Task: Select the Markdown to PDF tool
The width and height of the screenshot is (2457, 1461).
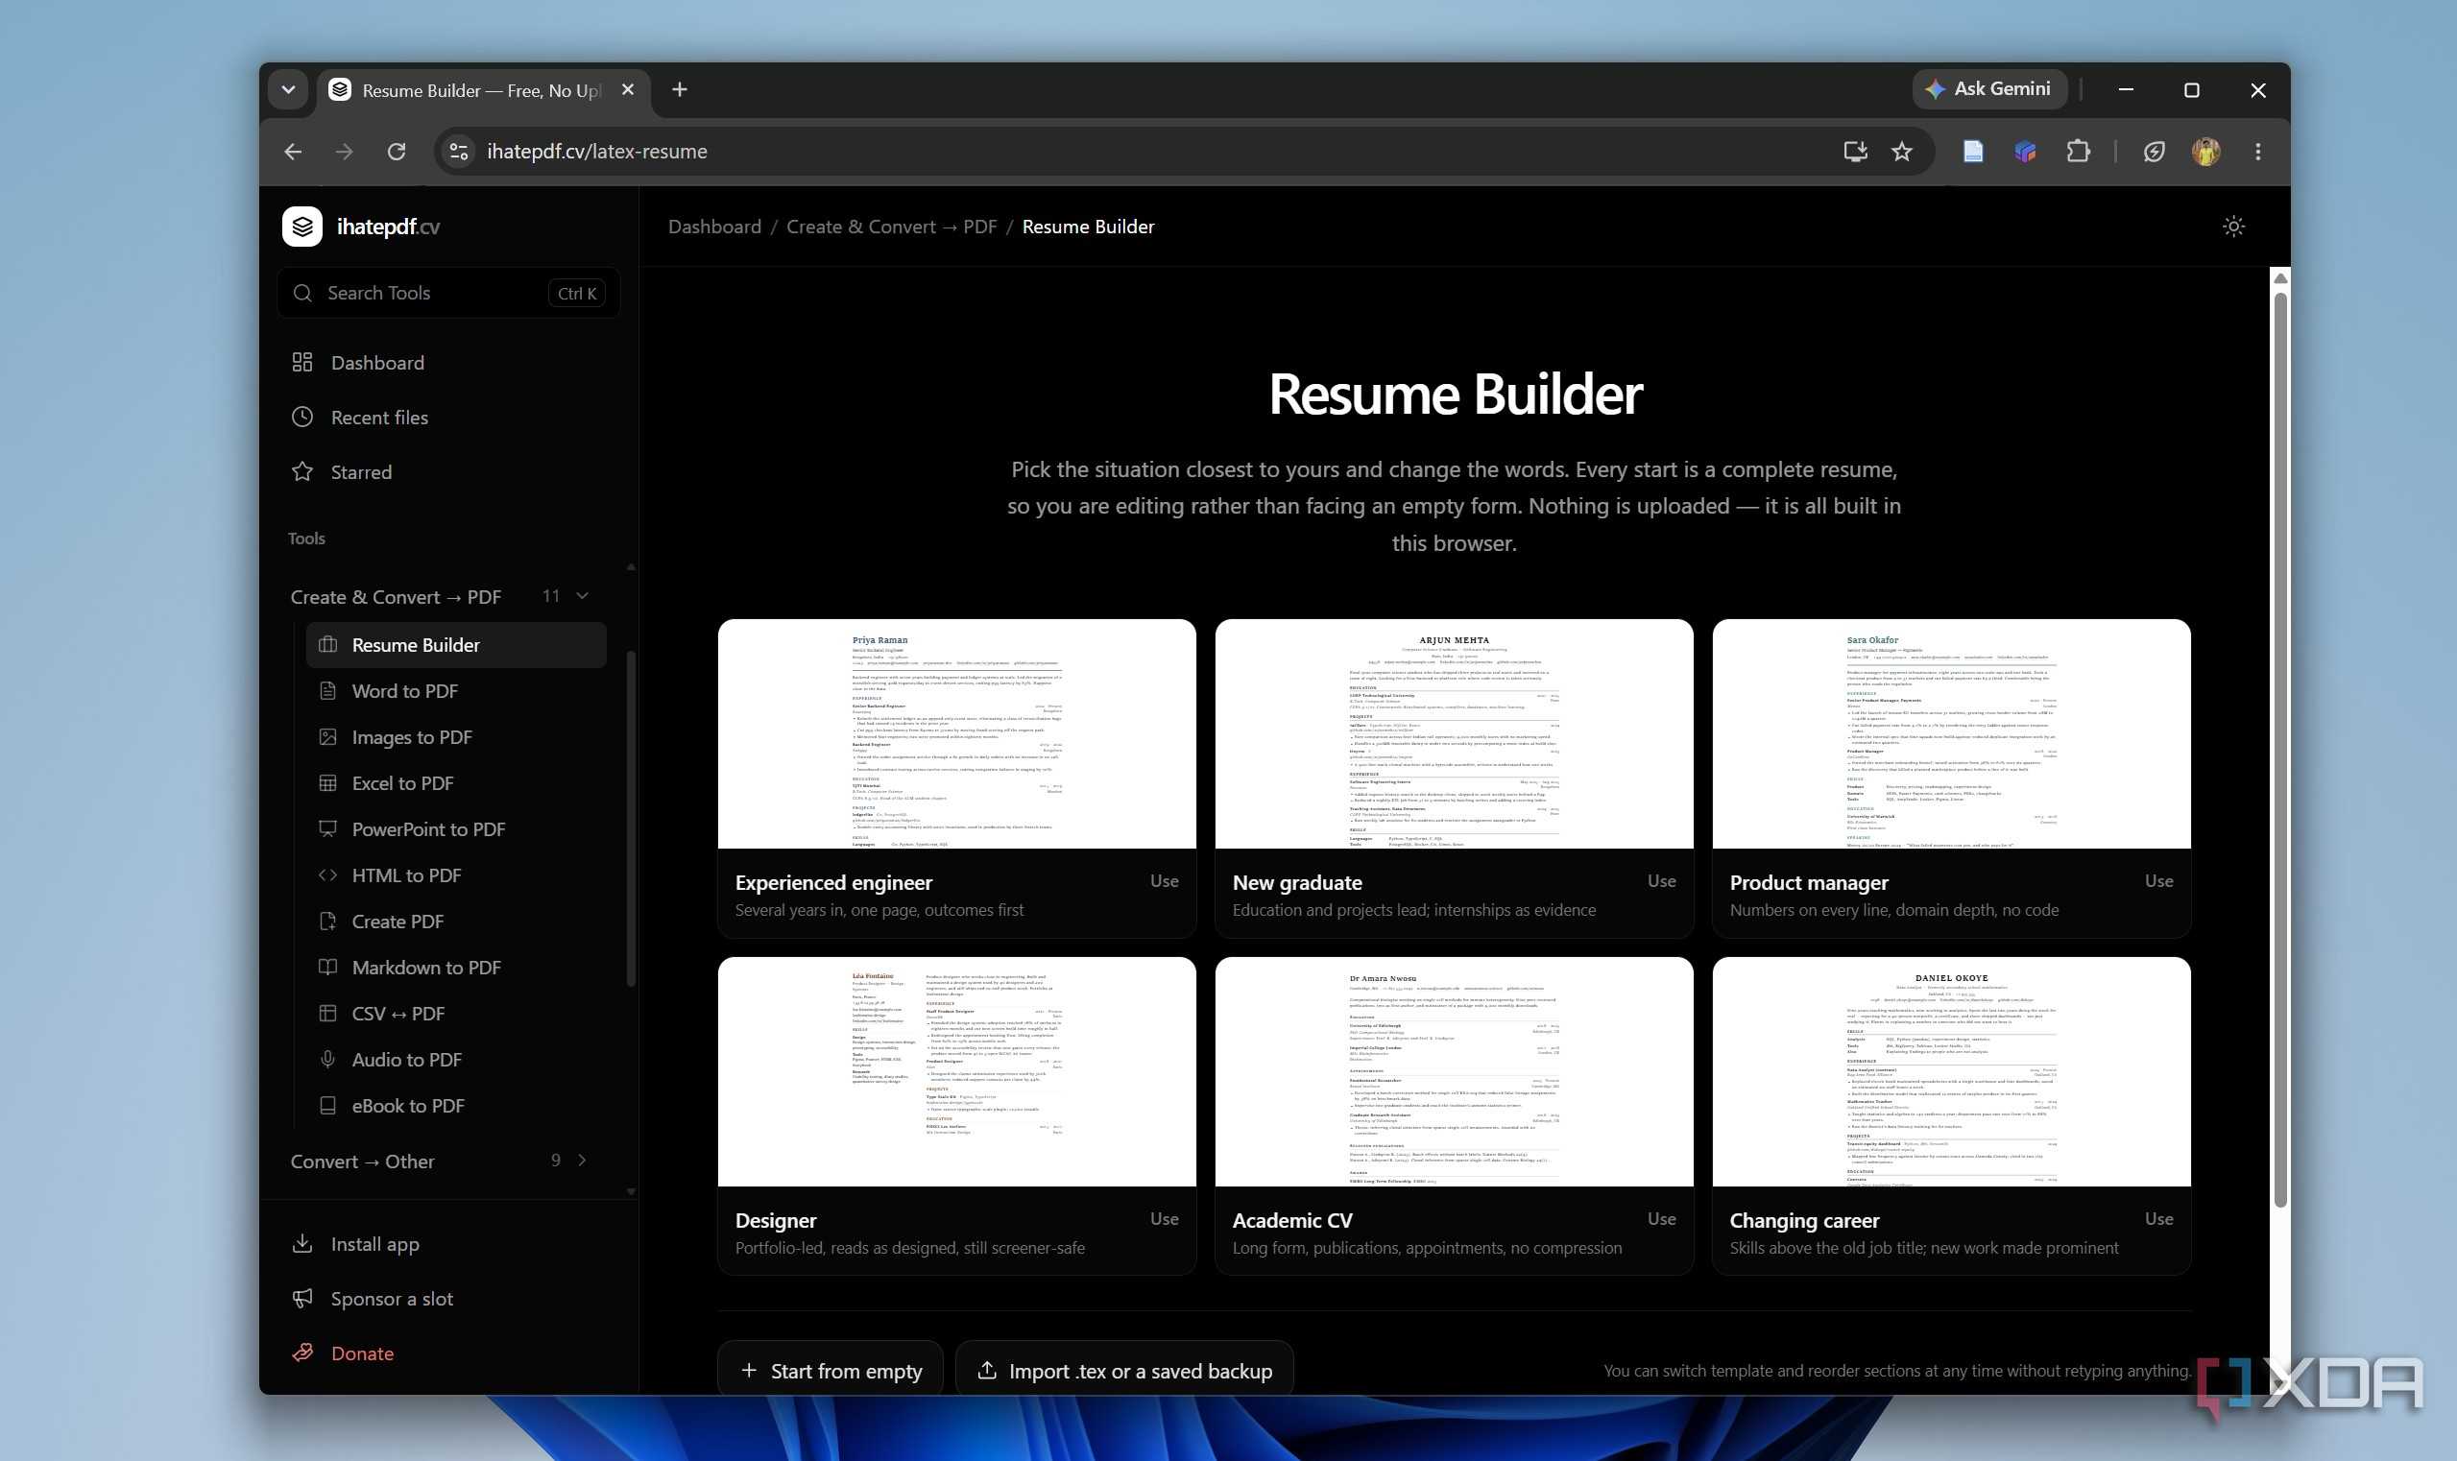Action: pyautogui.click(x=456, y=968)
